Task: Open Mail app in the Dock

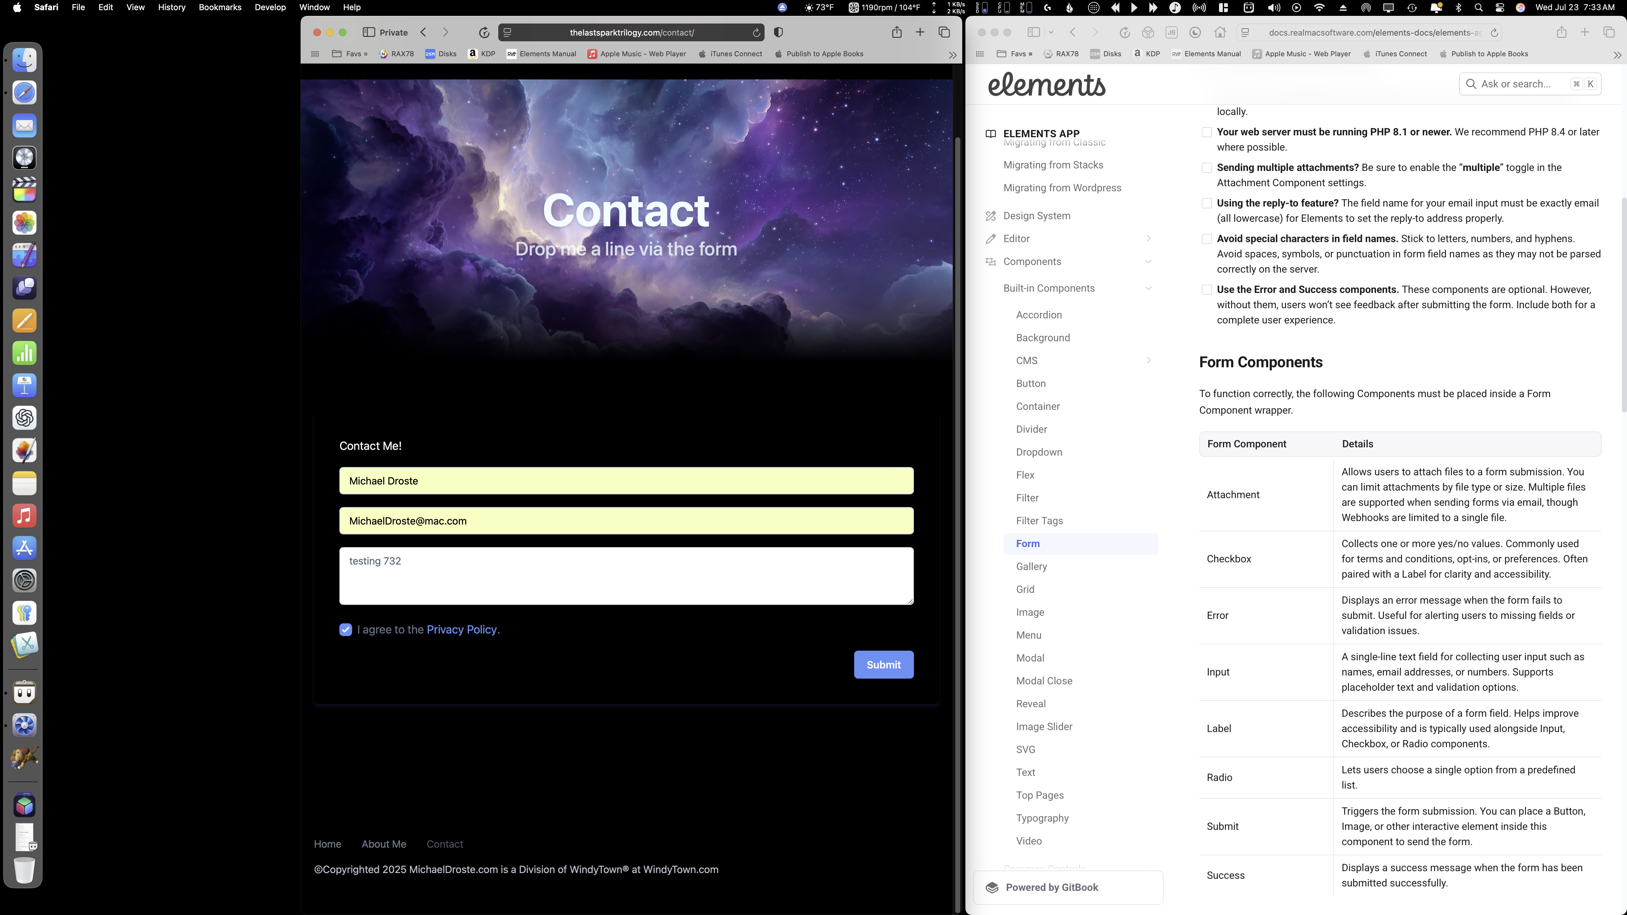Action: [25, 125]
